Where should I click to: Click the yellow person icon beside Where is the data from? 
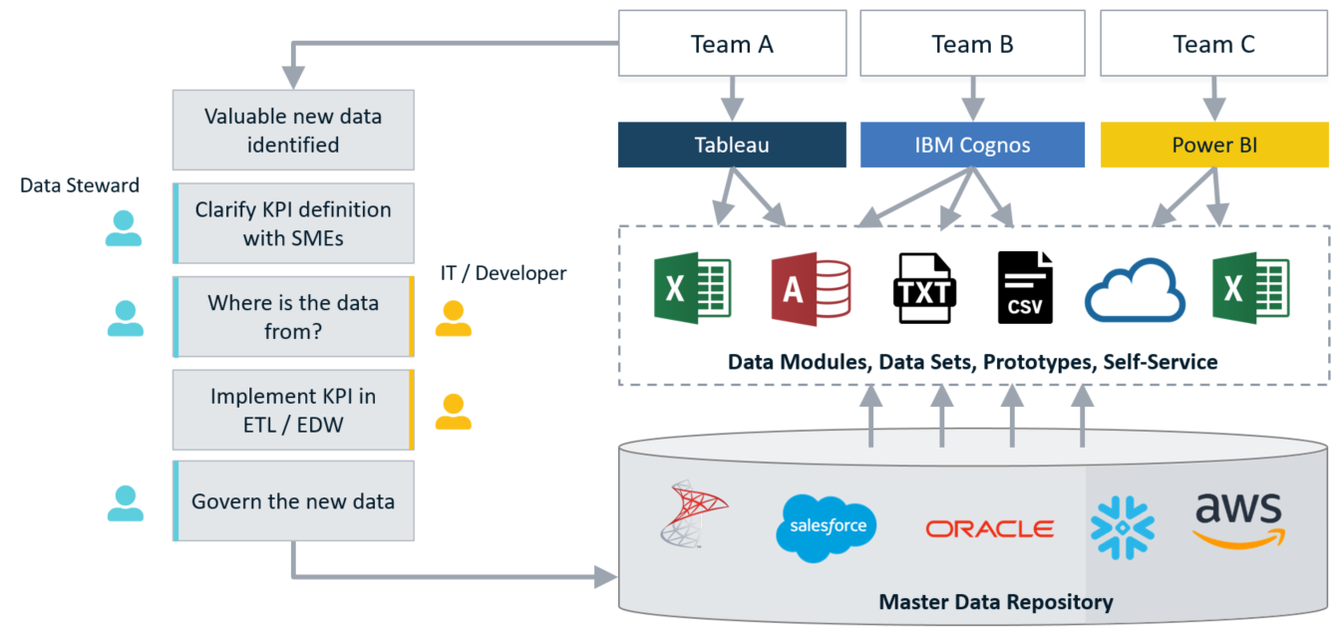coord(453,318)
